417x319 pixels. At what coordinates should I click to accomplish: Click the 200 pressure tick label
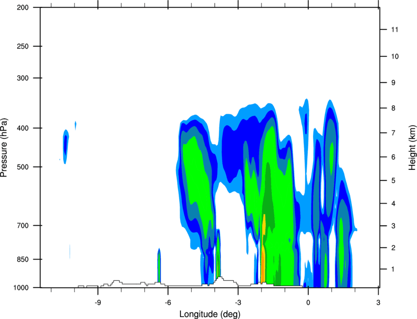pyautogui.click(x=23, y=7)
